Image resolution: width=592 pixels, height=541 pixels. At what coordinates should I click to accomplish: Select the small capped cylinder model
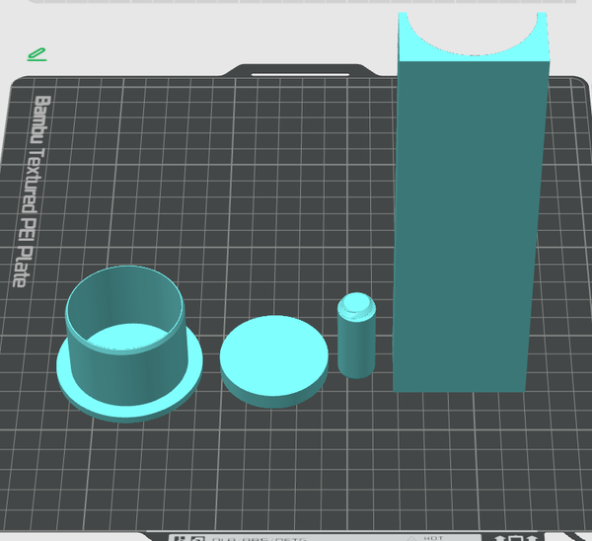(356, 336)
